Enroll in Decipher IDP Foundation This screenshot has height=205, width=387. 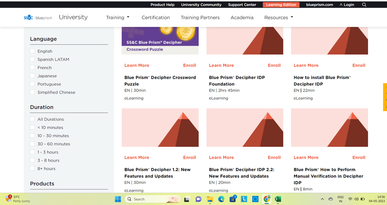(274, 65)
